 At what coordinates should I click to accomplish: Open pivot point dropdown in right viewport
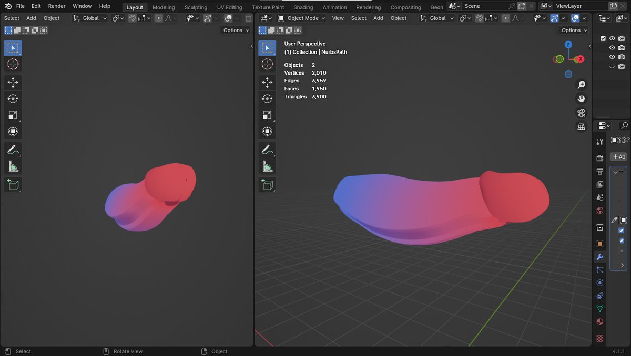point(465,18)
